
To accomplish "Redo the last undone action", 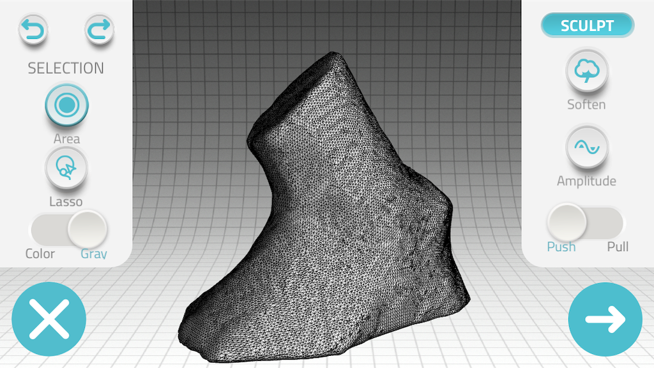I will tap(99, 29).
